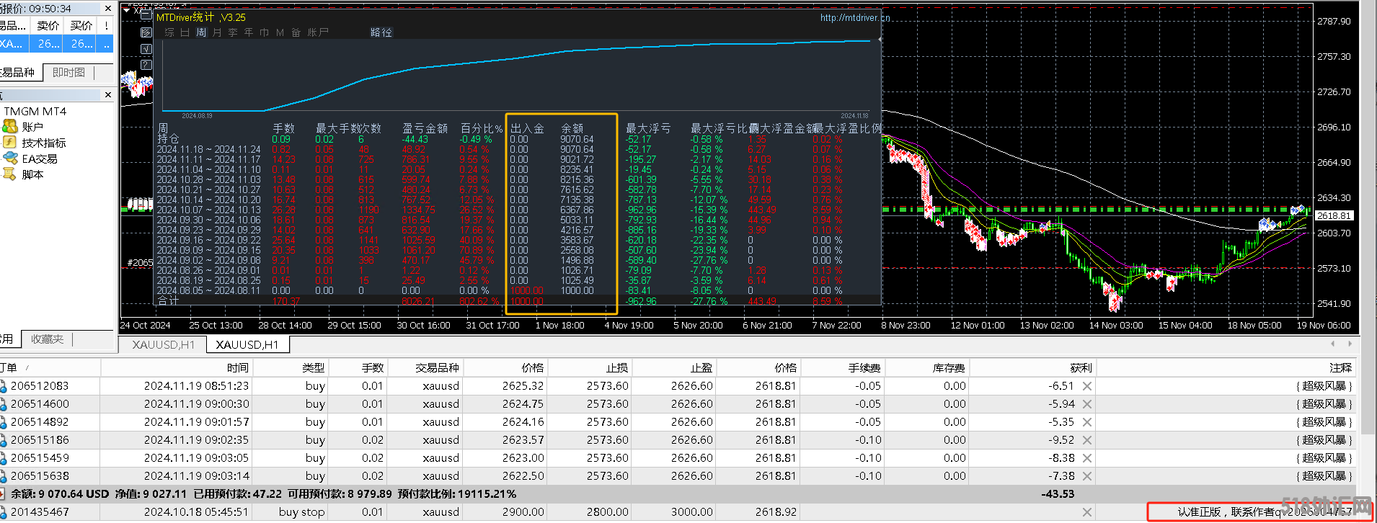
Task: Close order 206515459 with its X
Action: point(1087,458)
